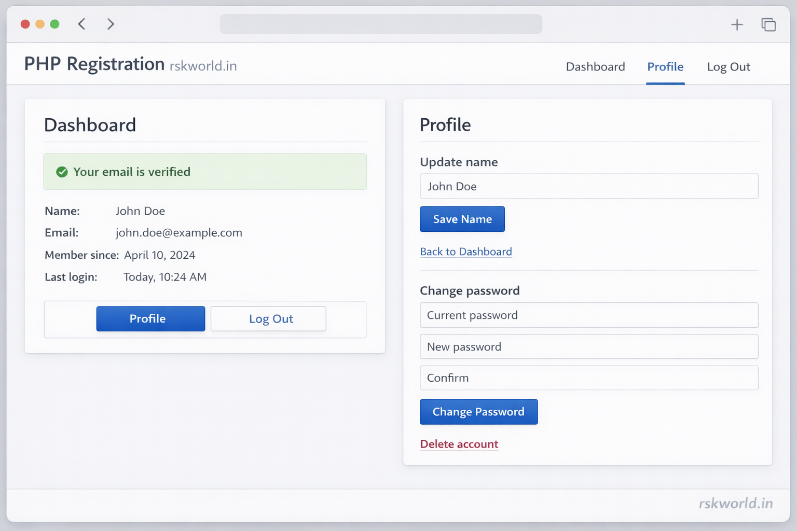Image resolution: width=797 pixels, height=531 pixels.
Task: Open a new browser tab with the plus icon
Action: pos(737,24)
